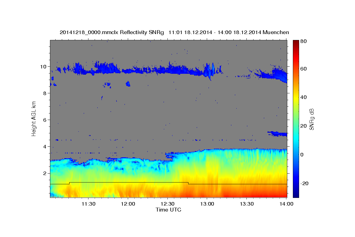
Task: Click the 'SNRg dB' colorbar label
Action: pyautogui.click(x=311, y=119)
